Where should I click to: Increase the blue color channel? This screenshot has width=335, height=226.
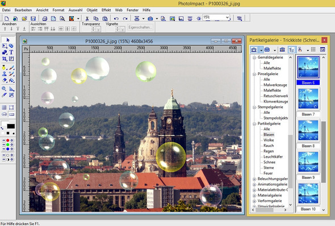point(12,149)
